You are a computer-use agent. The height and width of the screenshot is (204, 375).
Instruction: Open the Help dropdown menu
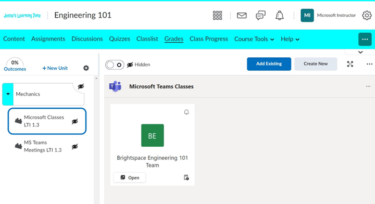pyautogui.click(x=290, y=39)
